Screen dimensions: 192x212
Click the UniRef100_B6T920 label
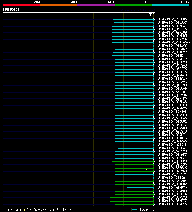coord(172,79)
